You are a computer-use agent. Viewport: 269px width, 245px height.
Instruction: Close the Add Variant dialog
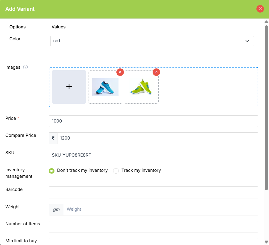tap(260, 9)
